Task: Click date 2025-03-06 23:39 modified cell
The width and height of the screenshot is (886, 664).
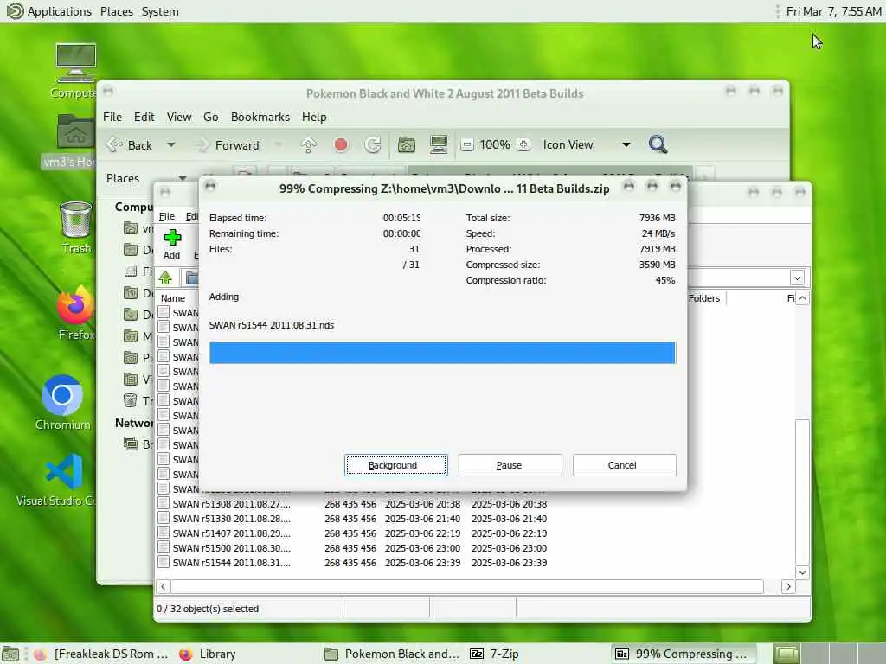Action: click(x=422, y=562)
